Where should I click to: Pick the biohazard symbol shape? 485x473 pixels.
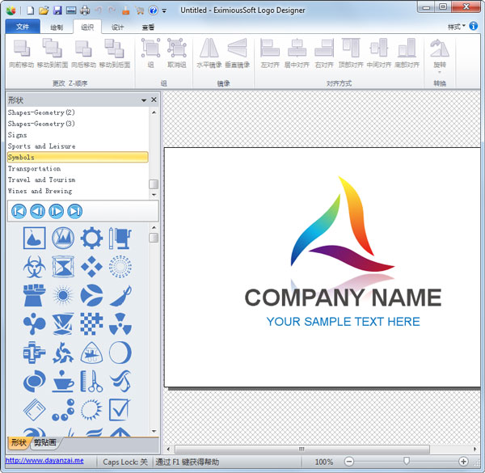click(x=34, y=267)
